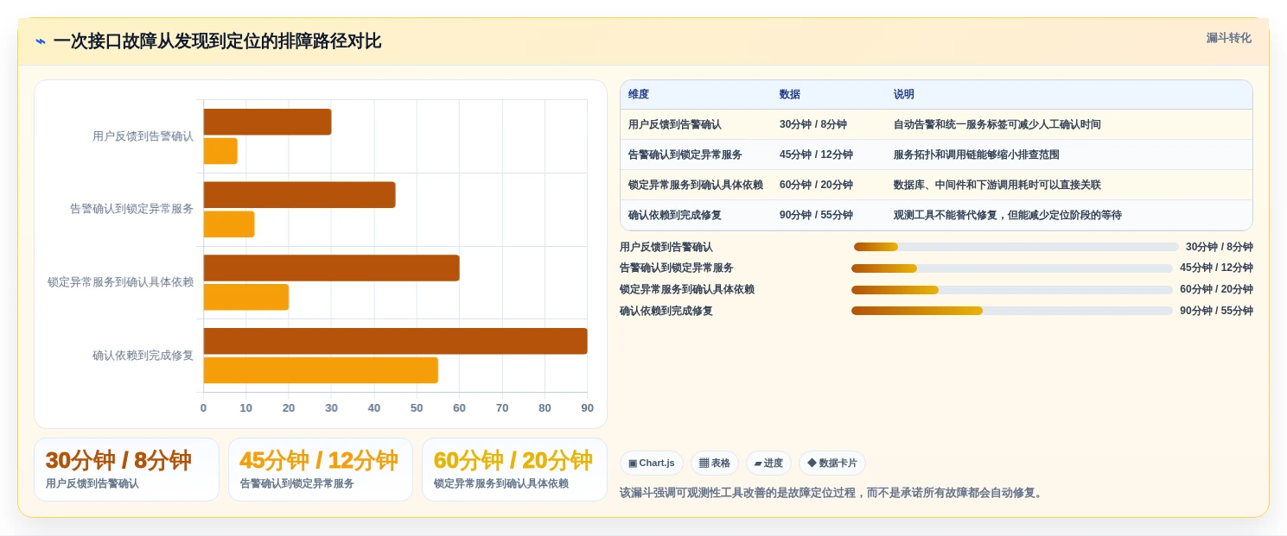Click the 说明 column header

coord(904,95)
